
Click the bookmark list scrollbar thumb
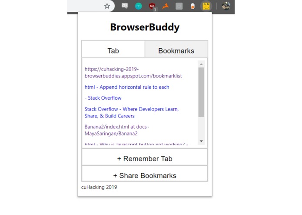pyautogui.click(x=201, y=92)
